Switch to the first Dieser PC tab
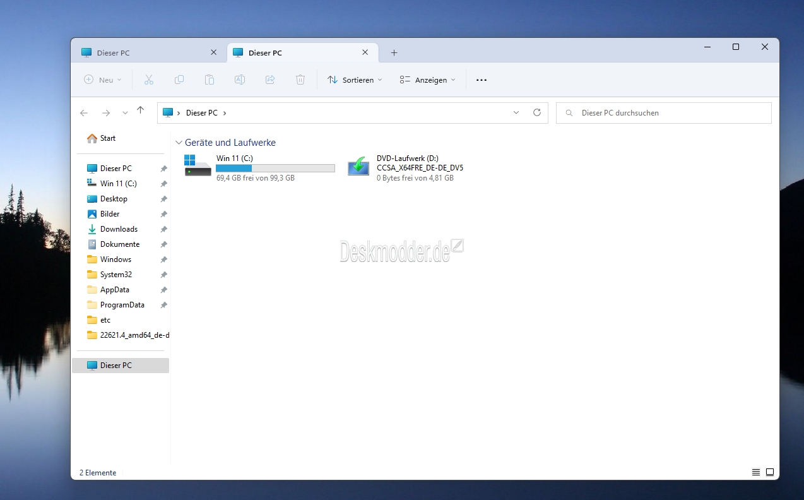Image resolution: width=804 pixels, height=500 pixels. click(x=149, y=53)
